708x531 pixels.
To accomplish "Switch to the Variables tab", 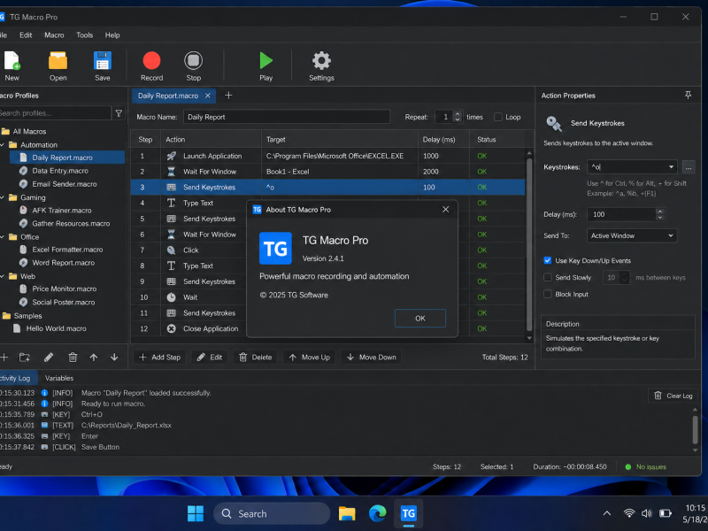I will 59,378.
